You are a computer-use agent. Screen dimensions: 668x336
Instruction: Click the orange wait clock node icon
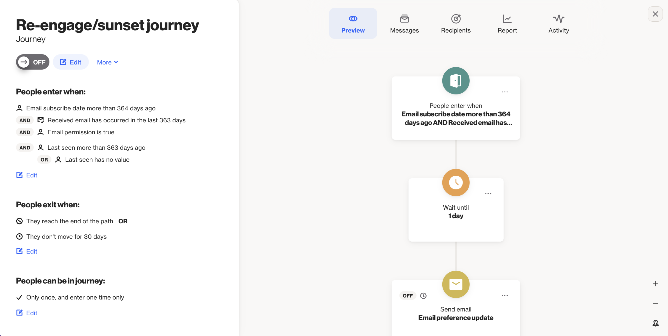point(456,183)
